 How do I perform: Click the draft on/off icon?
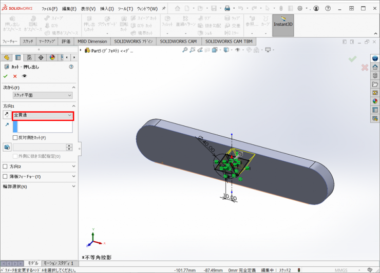click(7, 148)
